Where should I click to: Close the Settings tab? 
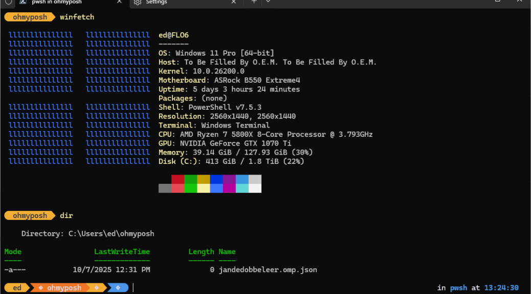click(x=233, y=2)
